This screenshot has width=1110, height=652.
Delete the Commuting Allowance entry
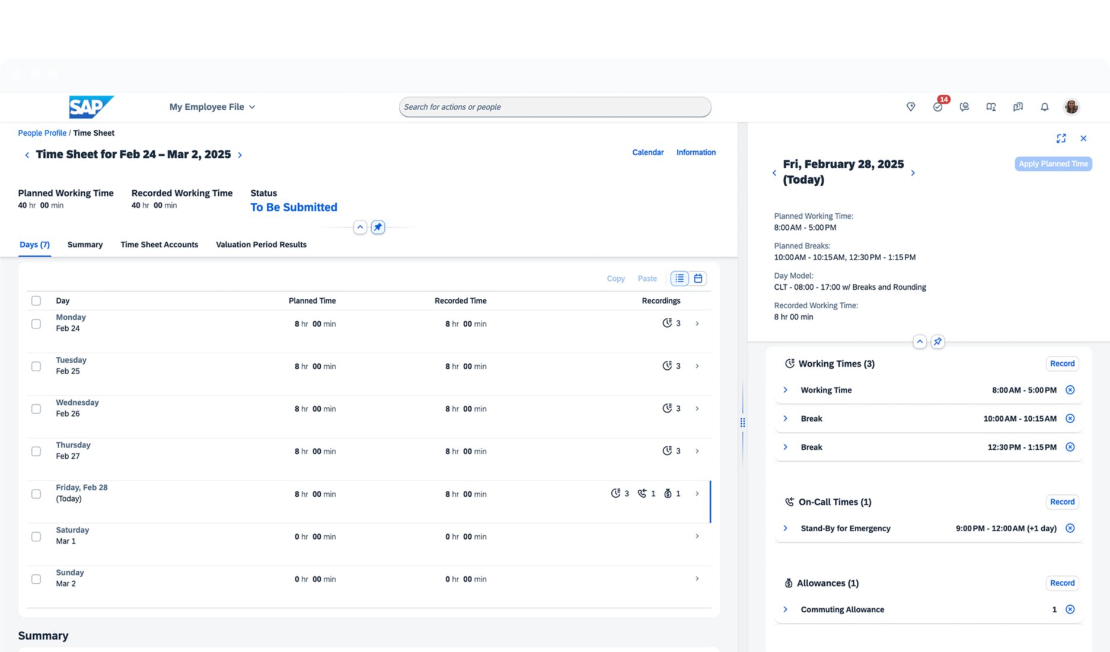point(1070,609)
